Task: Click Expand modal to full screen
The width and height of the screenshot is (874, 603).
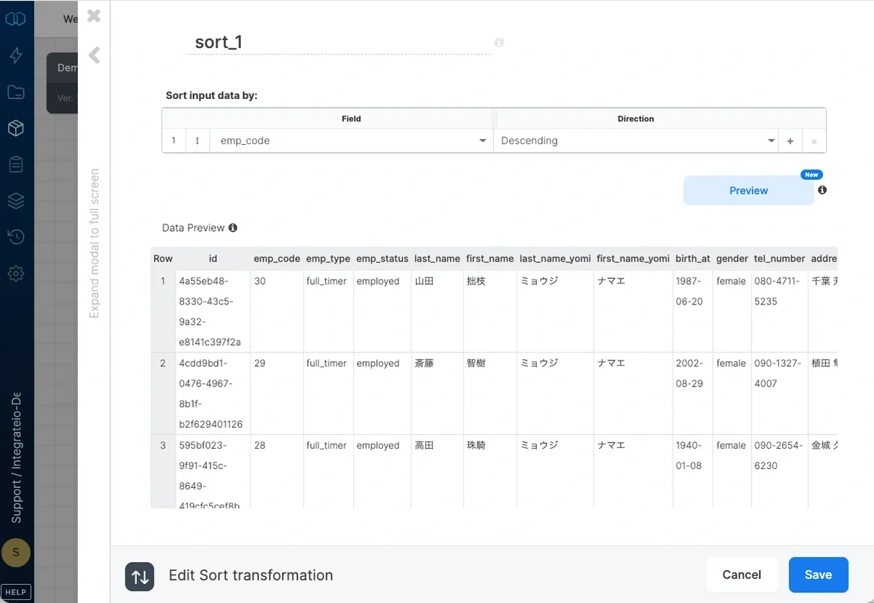Action: click(94, 244)
